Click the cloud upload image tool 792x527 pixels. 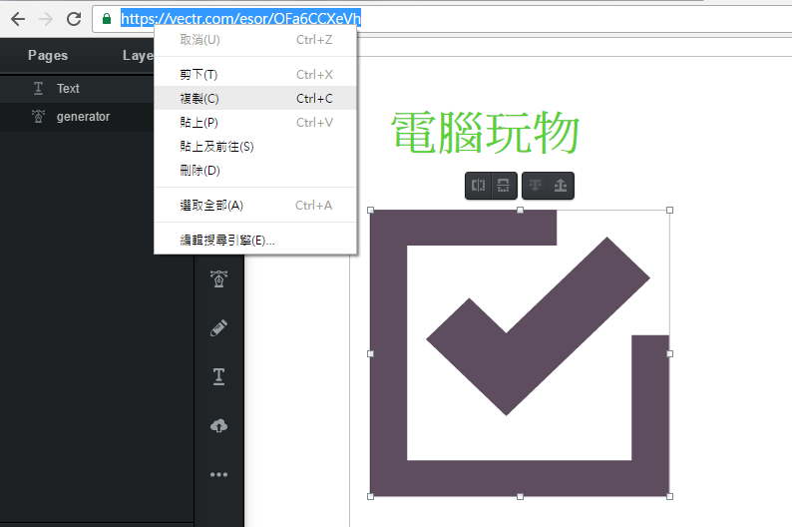tap(218, 426)
